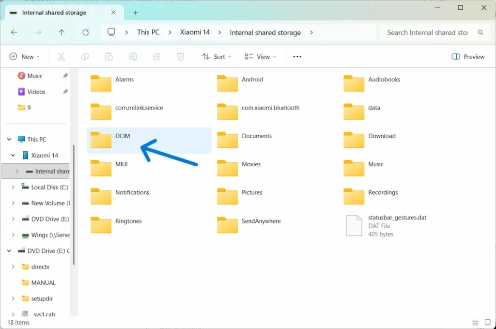496x329 pixels.
Task: Open the Sort dropdown menu
Action: [217, 57]
